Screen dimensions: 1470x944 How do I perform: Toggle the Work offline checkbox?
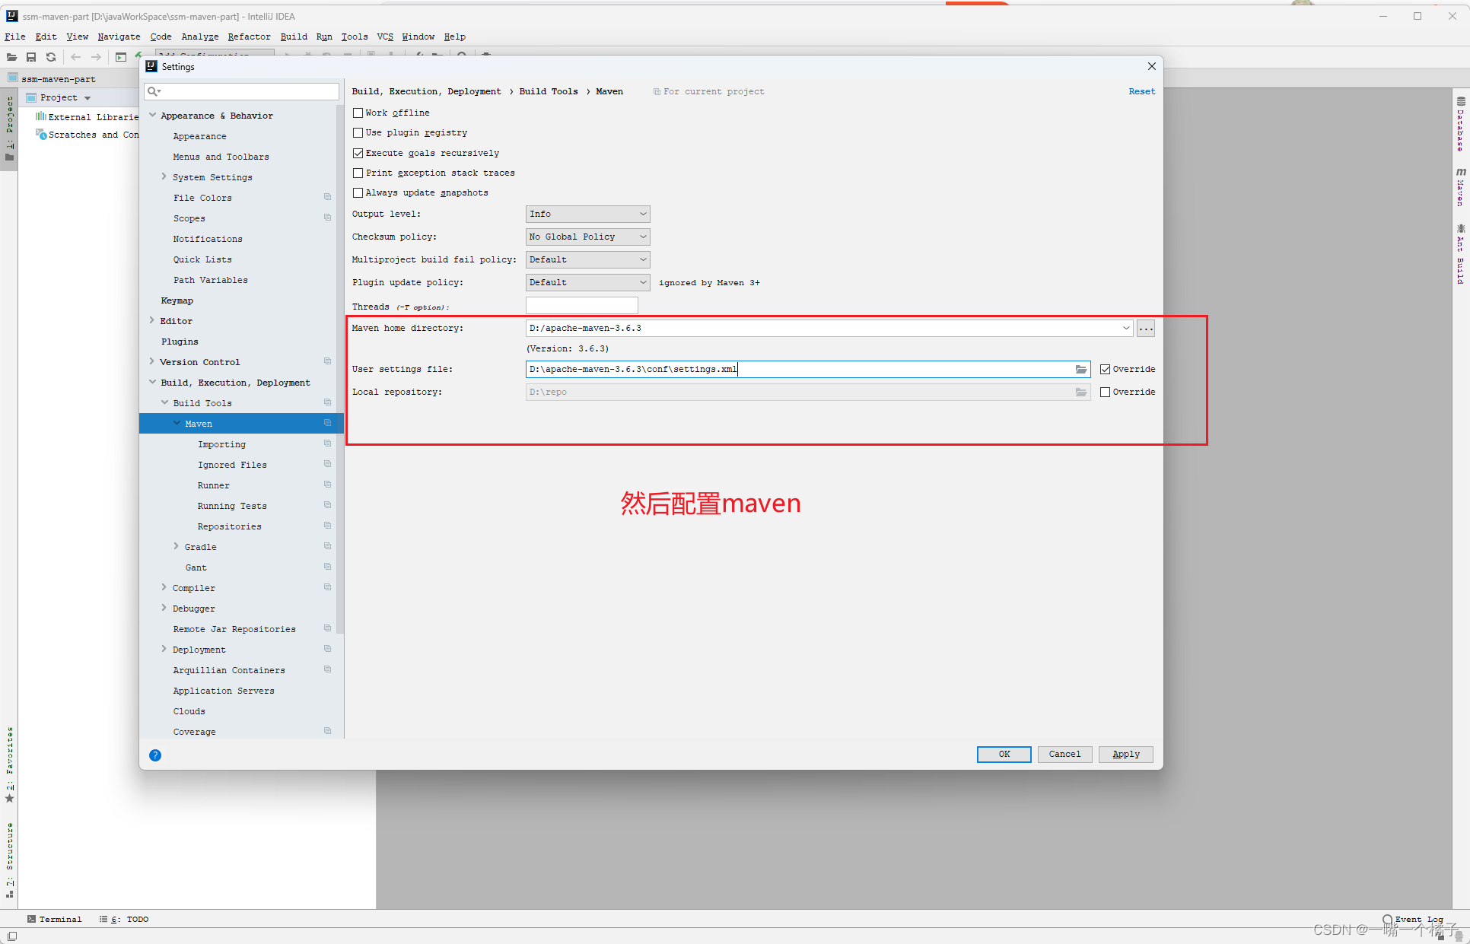(358, 113)
